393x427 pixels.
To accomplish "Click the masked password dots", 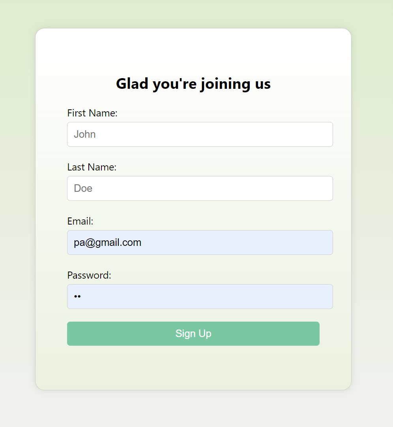I will point(77,296).
